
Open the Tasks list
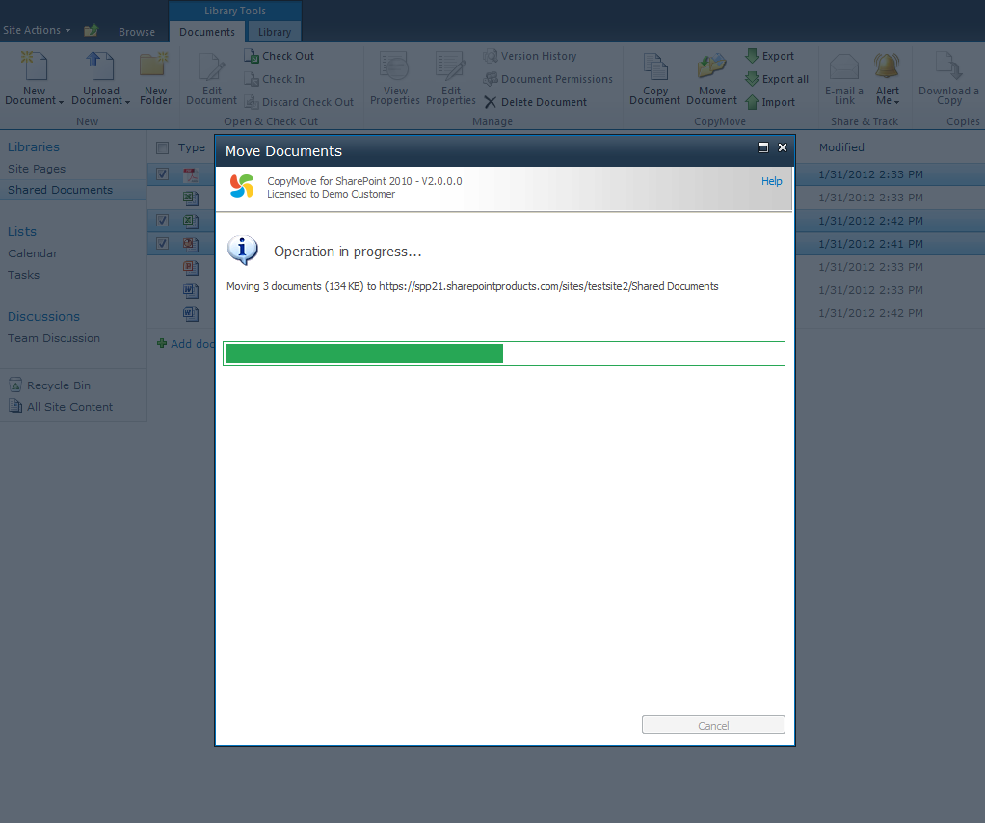click(x=23, y=275)
